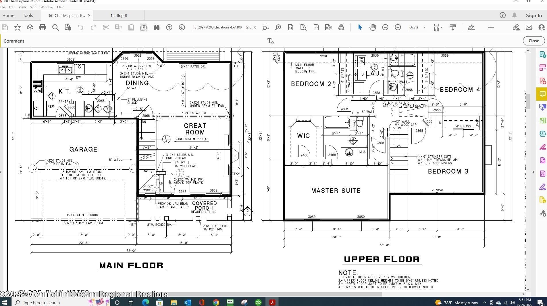The width and height of the screenshot is (547, 306).
Task: Open Help question mark icon
Action: (502, 16)
